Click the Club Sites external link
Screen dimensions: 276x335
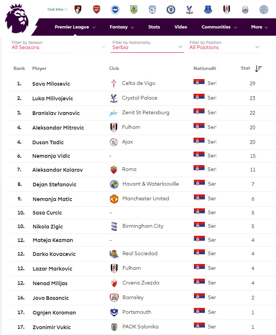coord(57,10)
